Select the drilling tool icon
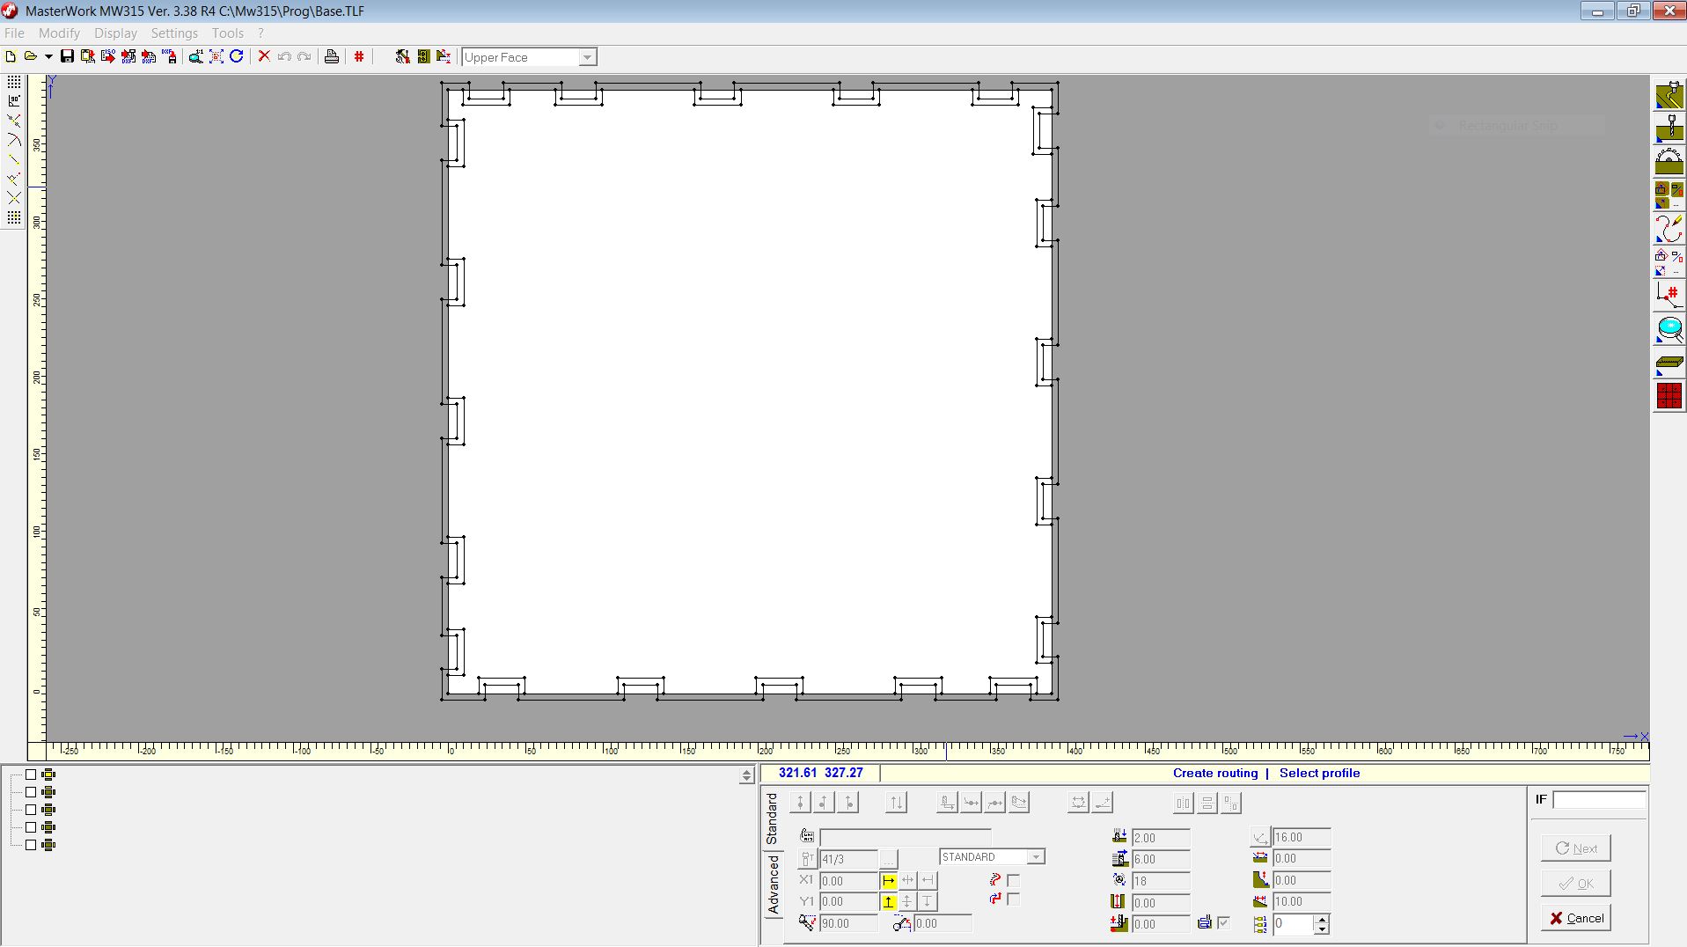 pos(1669,128)
